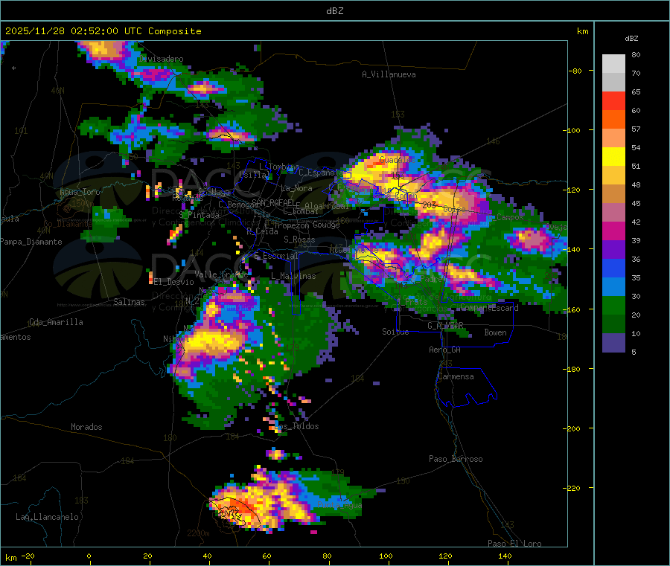Click the Agua_Toro place label
Screen dimensions: 670x566
click(x=80, y=192)
